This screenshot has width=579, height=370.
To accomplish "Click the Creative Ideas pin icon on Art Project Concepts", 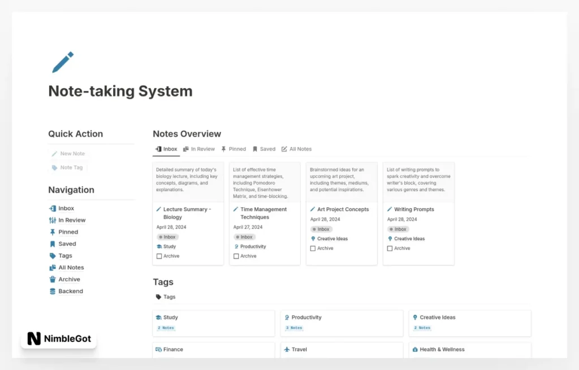I will click(313, 238).
